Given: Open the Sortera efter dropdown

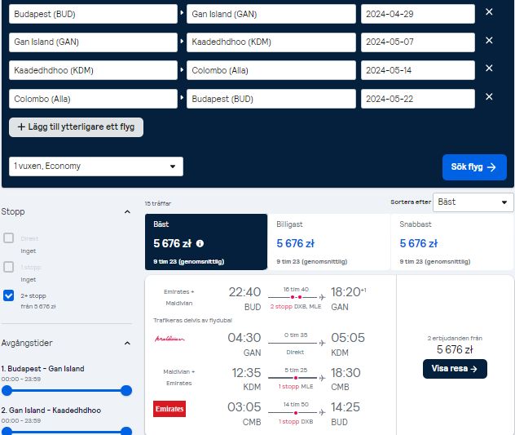Looking at the screenshot, I should [x=473, y=202].
